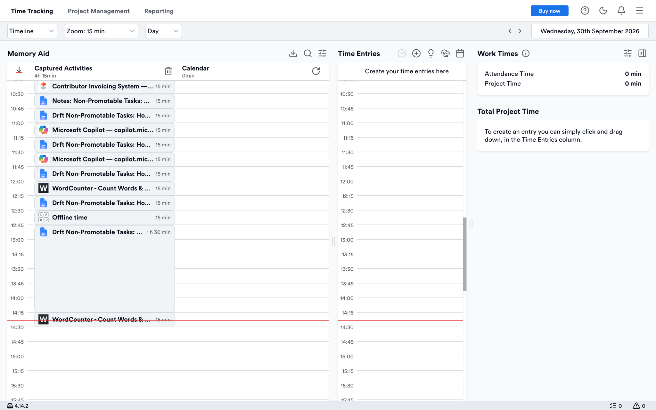Delete captured activities with trash icon
This screenshot has height=410, width=656.
tap(168, 71)
